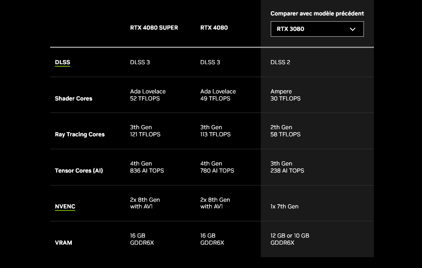422x268 pixels.
Task: Select the RTX 4080 column header
Action: pos(214,28)
